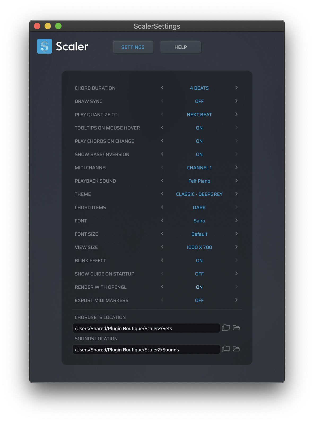Image resolution: width=314 pixels, height=422 pixels.
Task: Select previous Font with left arrow
Action: (x=162, y=220)
